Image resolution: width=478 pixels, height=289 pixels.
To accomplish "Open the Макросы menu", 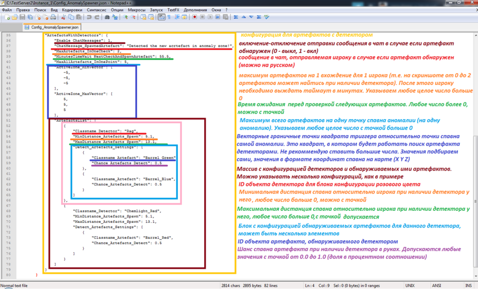I will 137,10.
